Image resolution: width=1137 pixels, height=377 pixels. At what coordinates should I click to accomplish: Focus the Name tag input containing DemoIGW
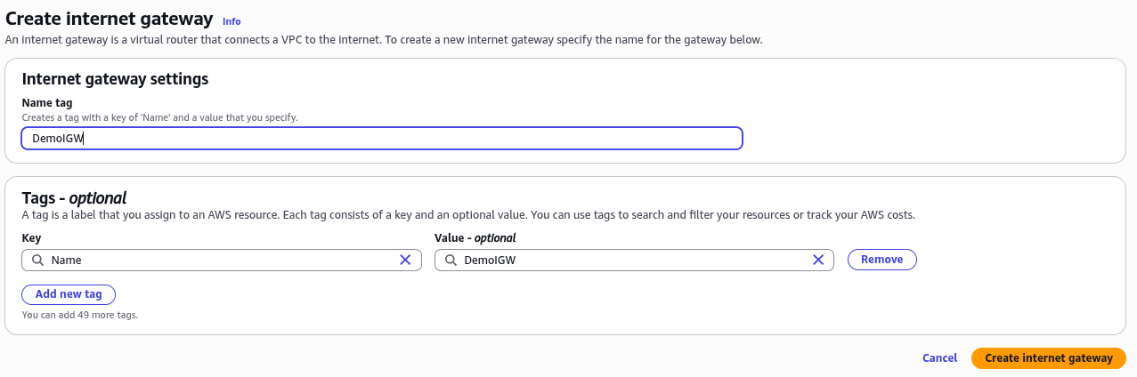tap(382, 138)
